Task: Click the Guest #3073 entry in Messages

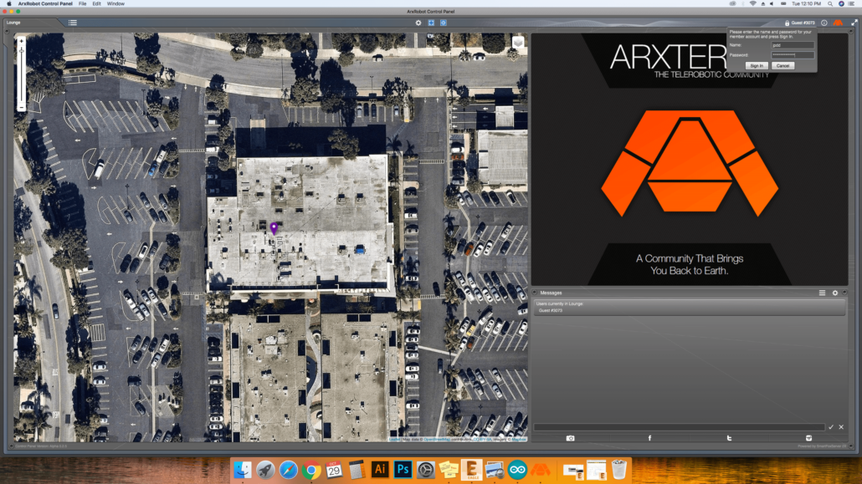Action: pyautogui.click(x=551, y=310)
